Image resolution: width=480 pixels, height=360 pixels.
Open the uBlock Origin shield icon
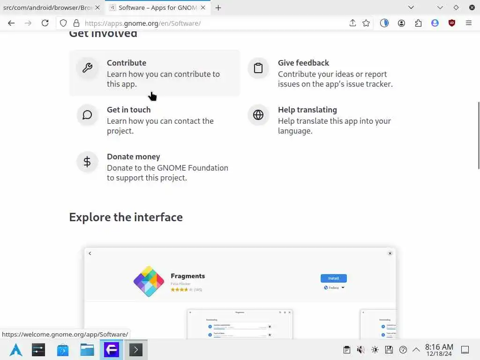452,23
